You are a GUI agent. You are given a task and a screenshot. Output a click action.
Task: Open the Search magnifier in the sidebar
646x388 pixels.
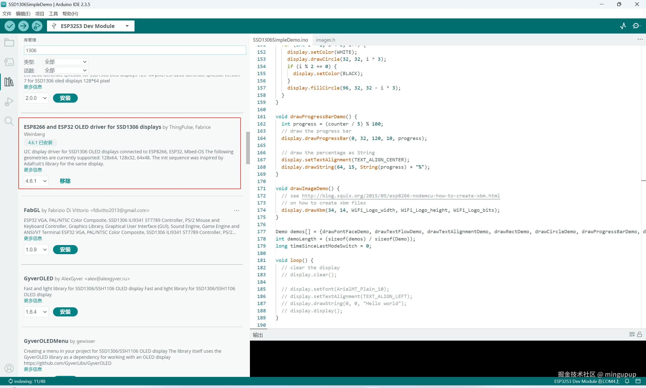pos(9,121)
